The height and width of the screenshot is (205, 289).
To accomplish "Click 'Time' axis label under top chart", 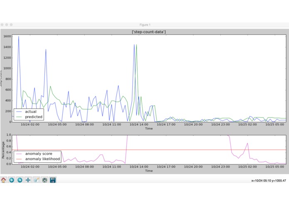I will coord(149,129).
